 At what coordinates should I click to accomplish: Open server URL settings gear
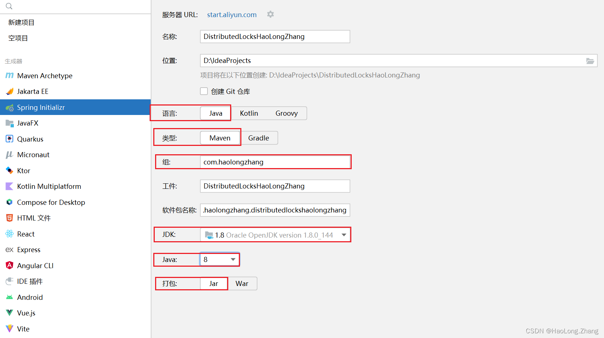click(270, 14)
